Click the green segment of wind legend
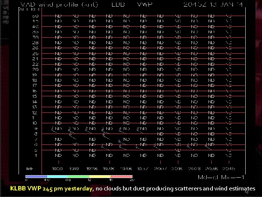The image size is (262, 197). point(79,177)
